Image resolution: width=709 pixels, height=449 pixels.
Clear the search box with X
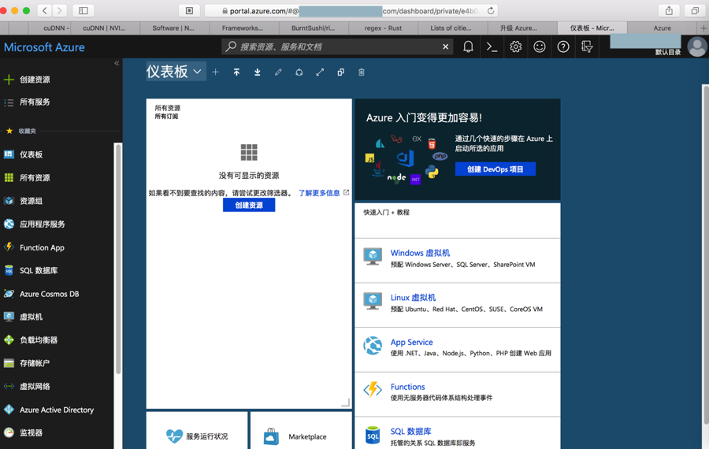(x=445, y=46)
